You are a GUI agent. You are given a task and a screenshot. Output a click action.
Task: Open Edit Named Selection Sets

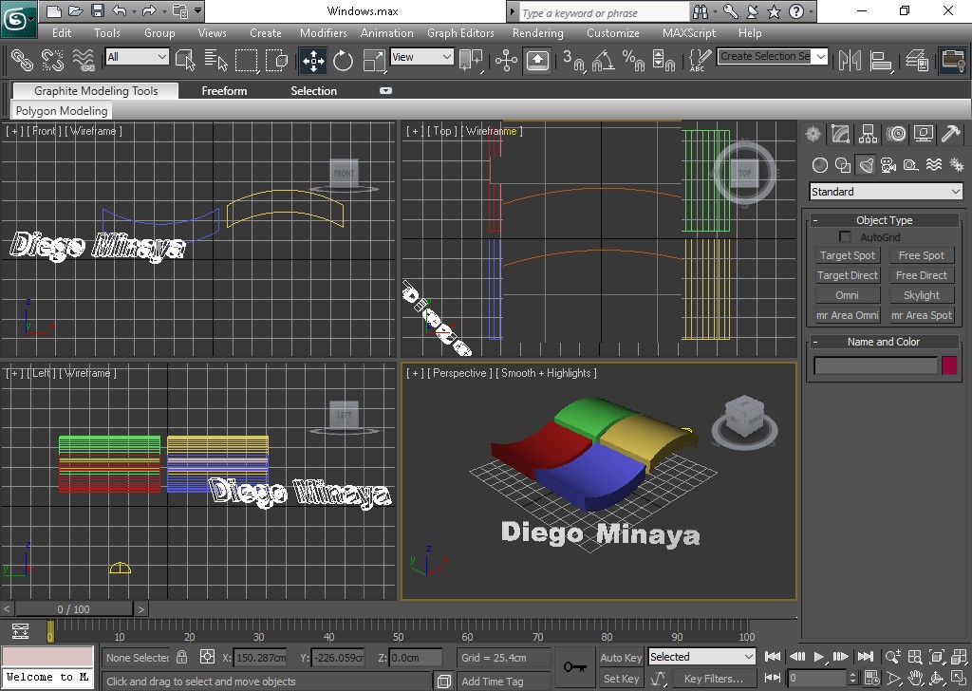coord(700,60)
